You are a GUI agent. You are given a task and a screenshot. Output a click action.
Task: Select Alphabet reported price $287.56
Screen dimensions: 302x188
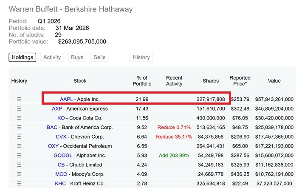click(x=240, y=155)
